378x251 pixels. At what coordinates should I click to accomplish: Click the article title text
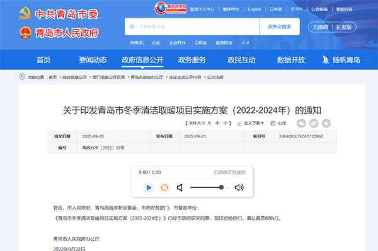[192, 110]
